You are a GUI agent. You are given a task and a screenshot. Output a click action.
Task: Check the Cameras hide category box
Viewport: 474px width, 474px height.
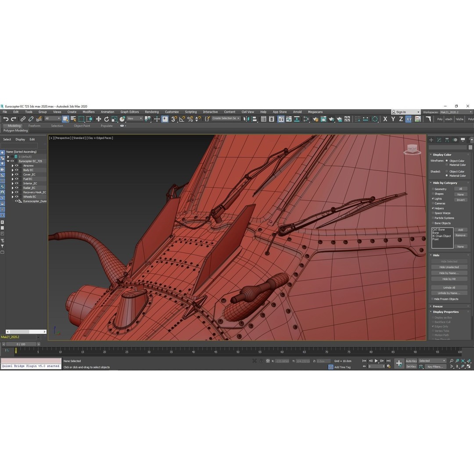[433, 204]
